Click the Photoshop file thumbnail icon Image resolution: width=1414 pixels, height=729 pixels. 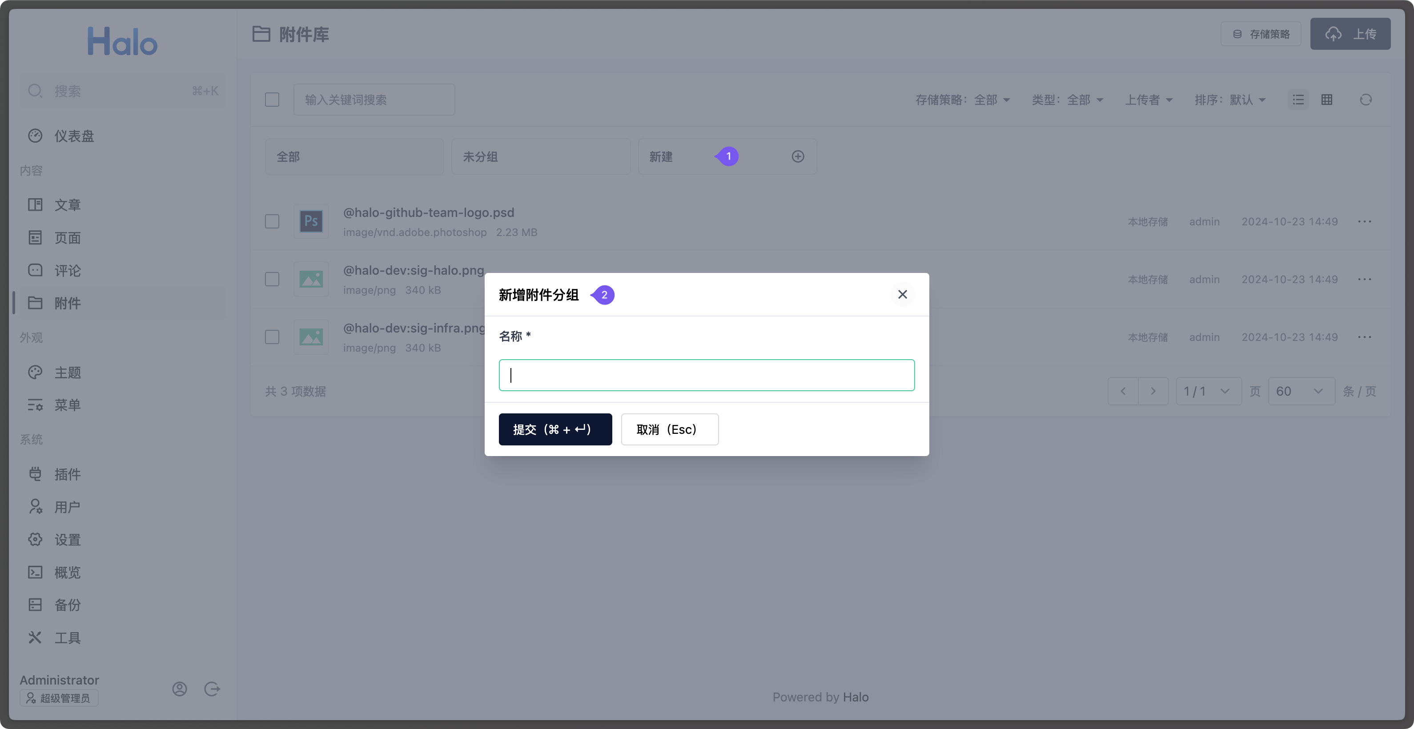(x=311, y=222)
